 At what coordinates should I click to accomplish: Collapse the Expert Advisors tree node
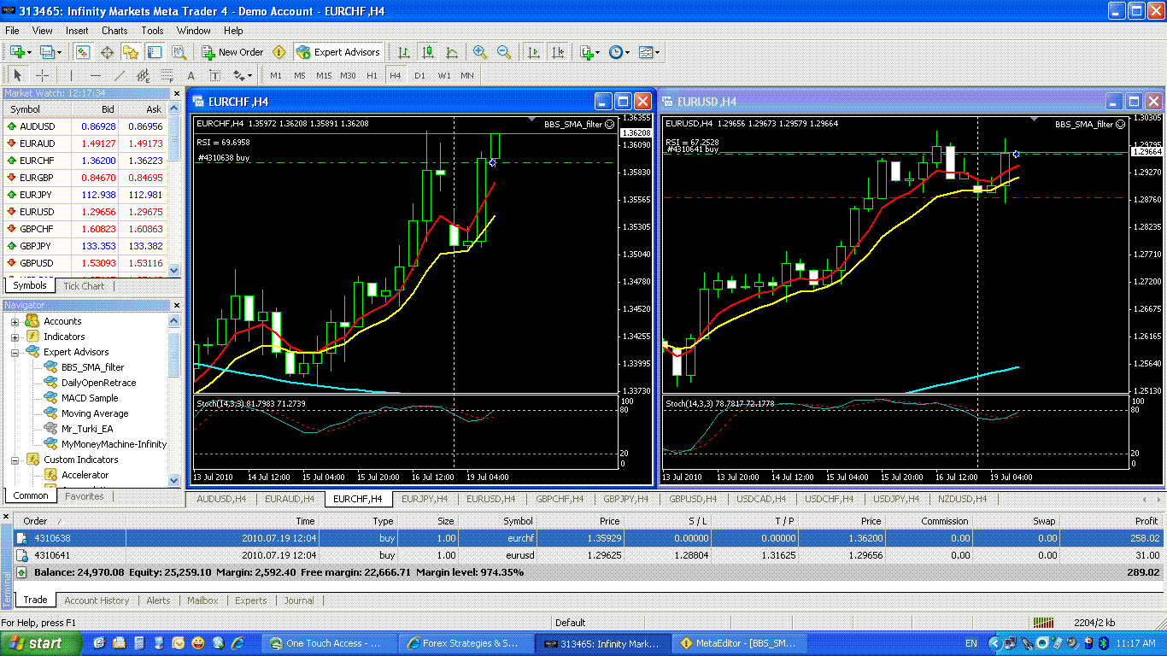[15, 352]
